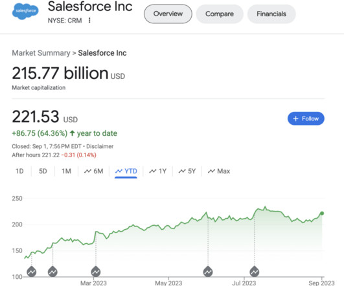Click the plus icon in Follow button
The image size is (344, 286).
tap(295, 118)
